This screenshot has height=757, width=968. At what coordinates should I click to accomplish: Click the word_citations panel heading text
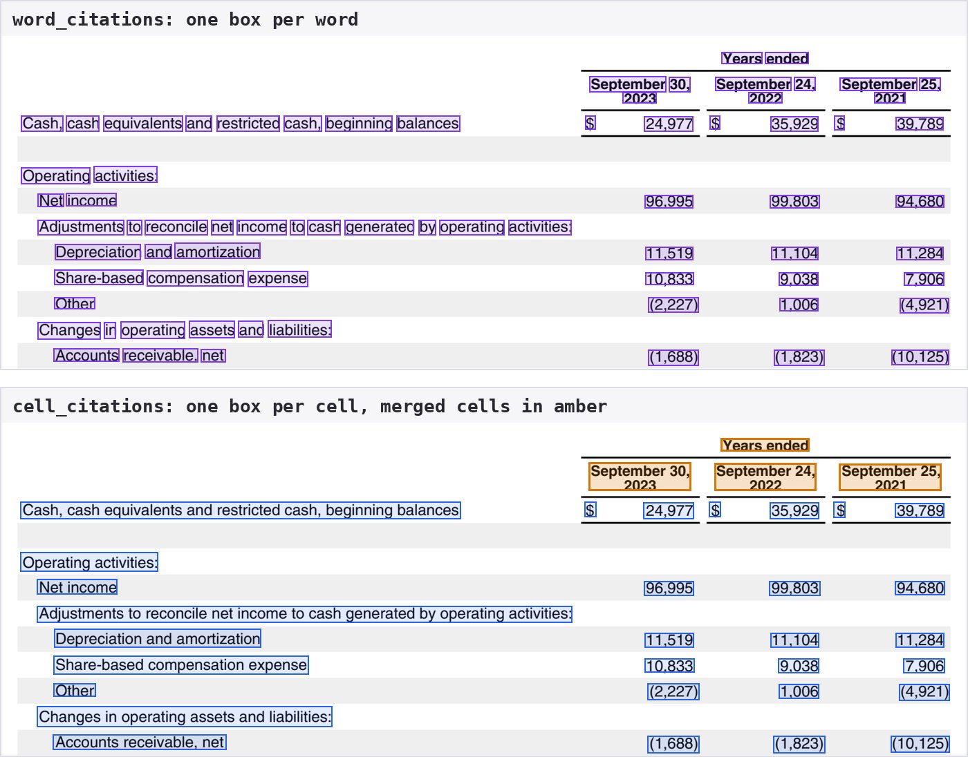[x=185, y=19]
